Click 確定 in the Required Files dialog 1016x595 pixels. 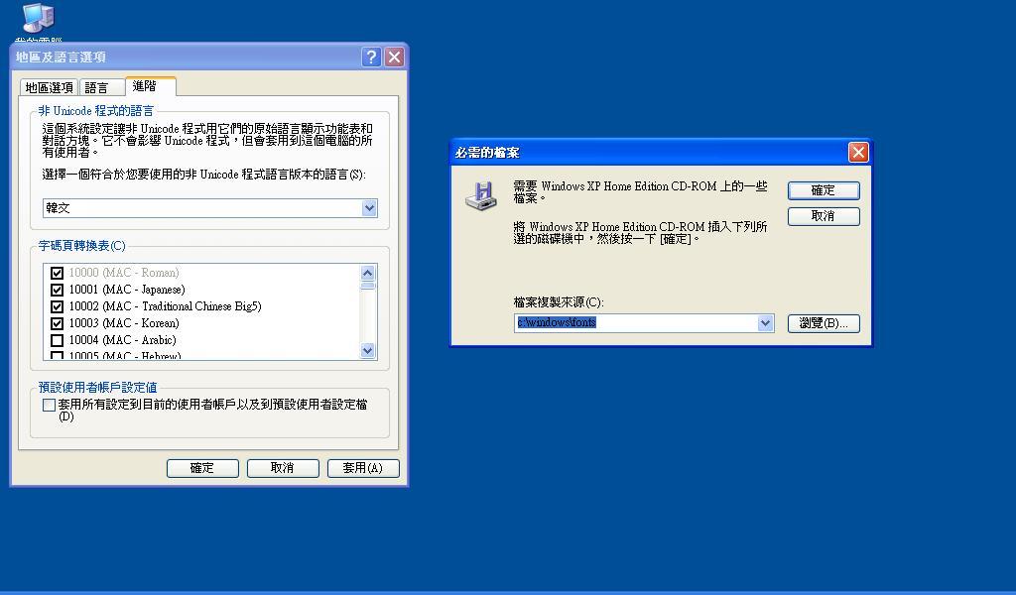(x=824, y=190)
